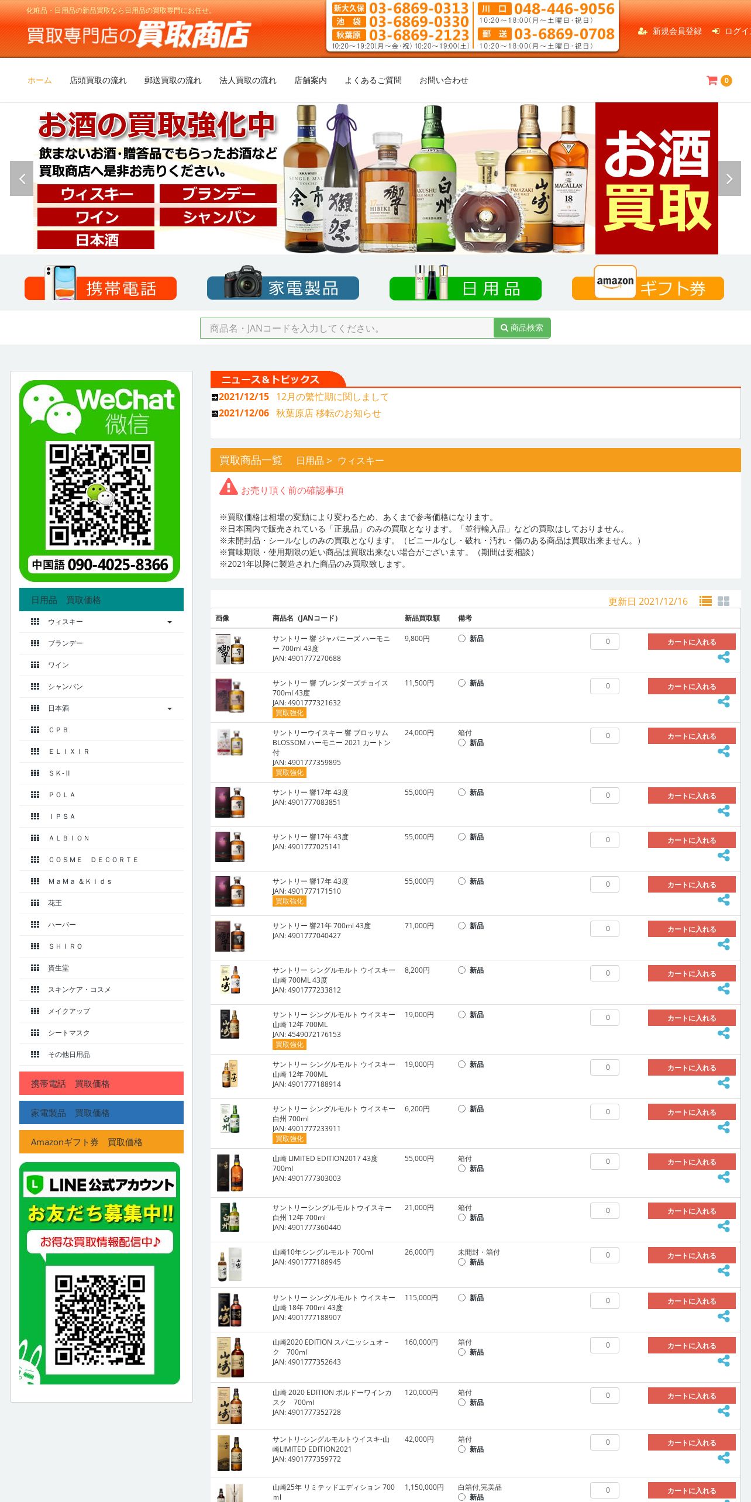Select 新品 for 山崎 700ML 43度
This screenshot has width=751, height=1502.
click(x=461, y=970)
